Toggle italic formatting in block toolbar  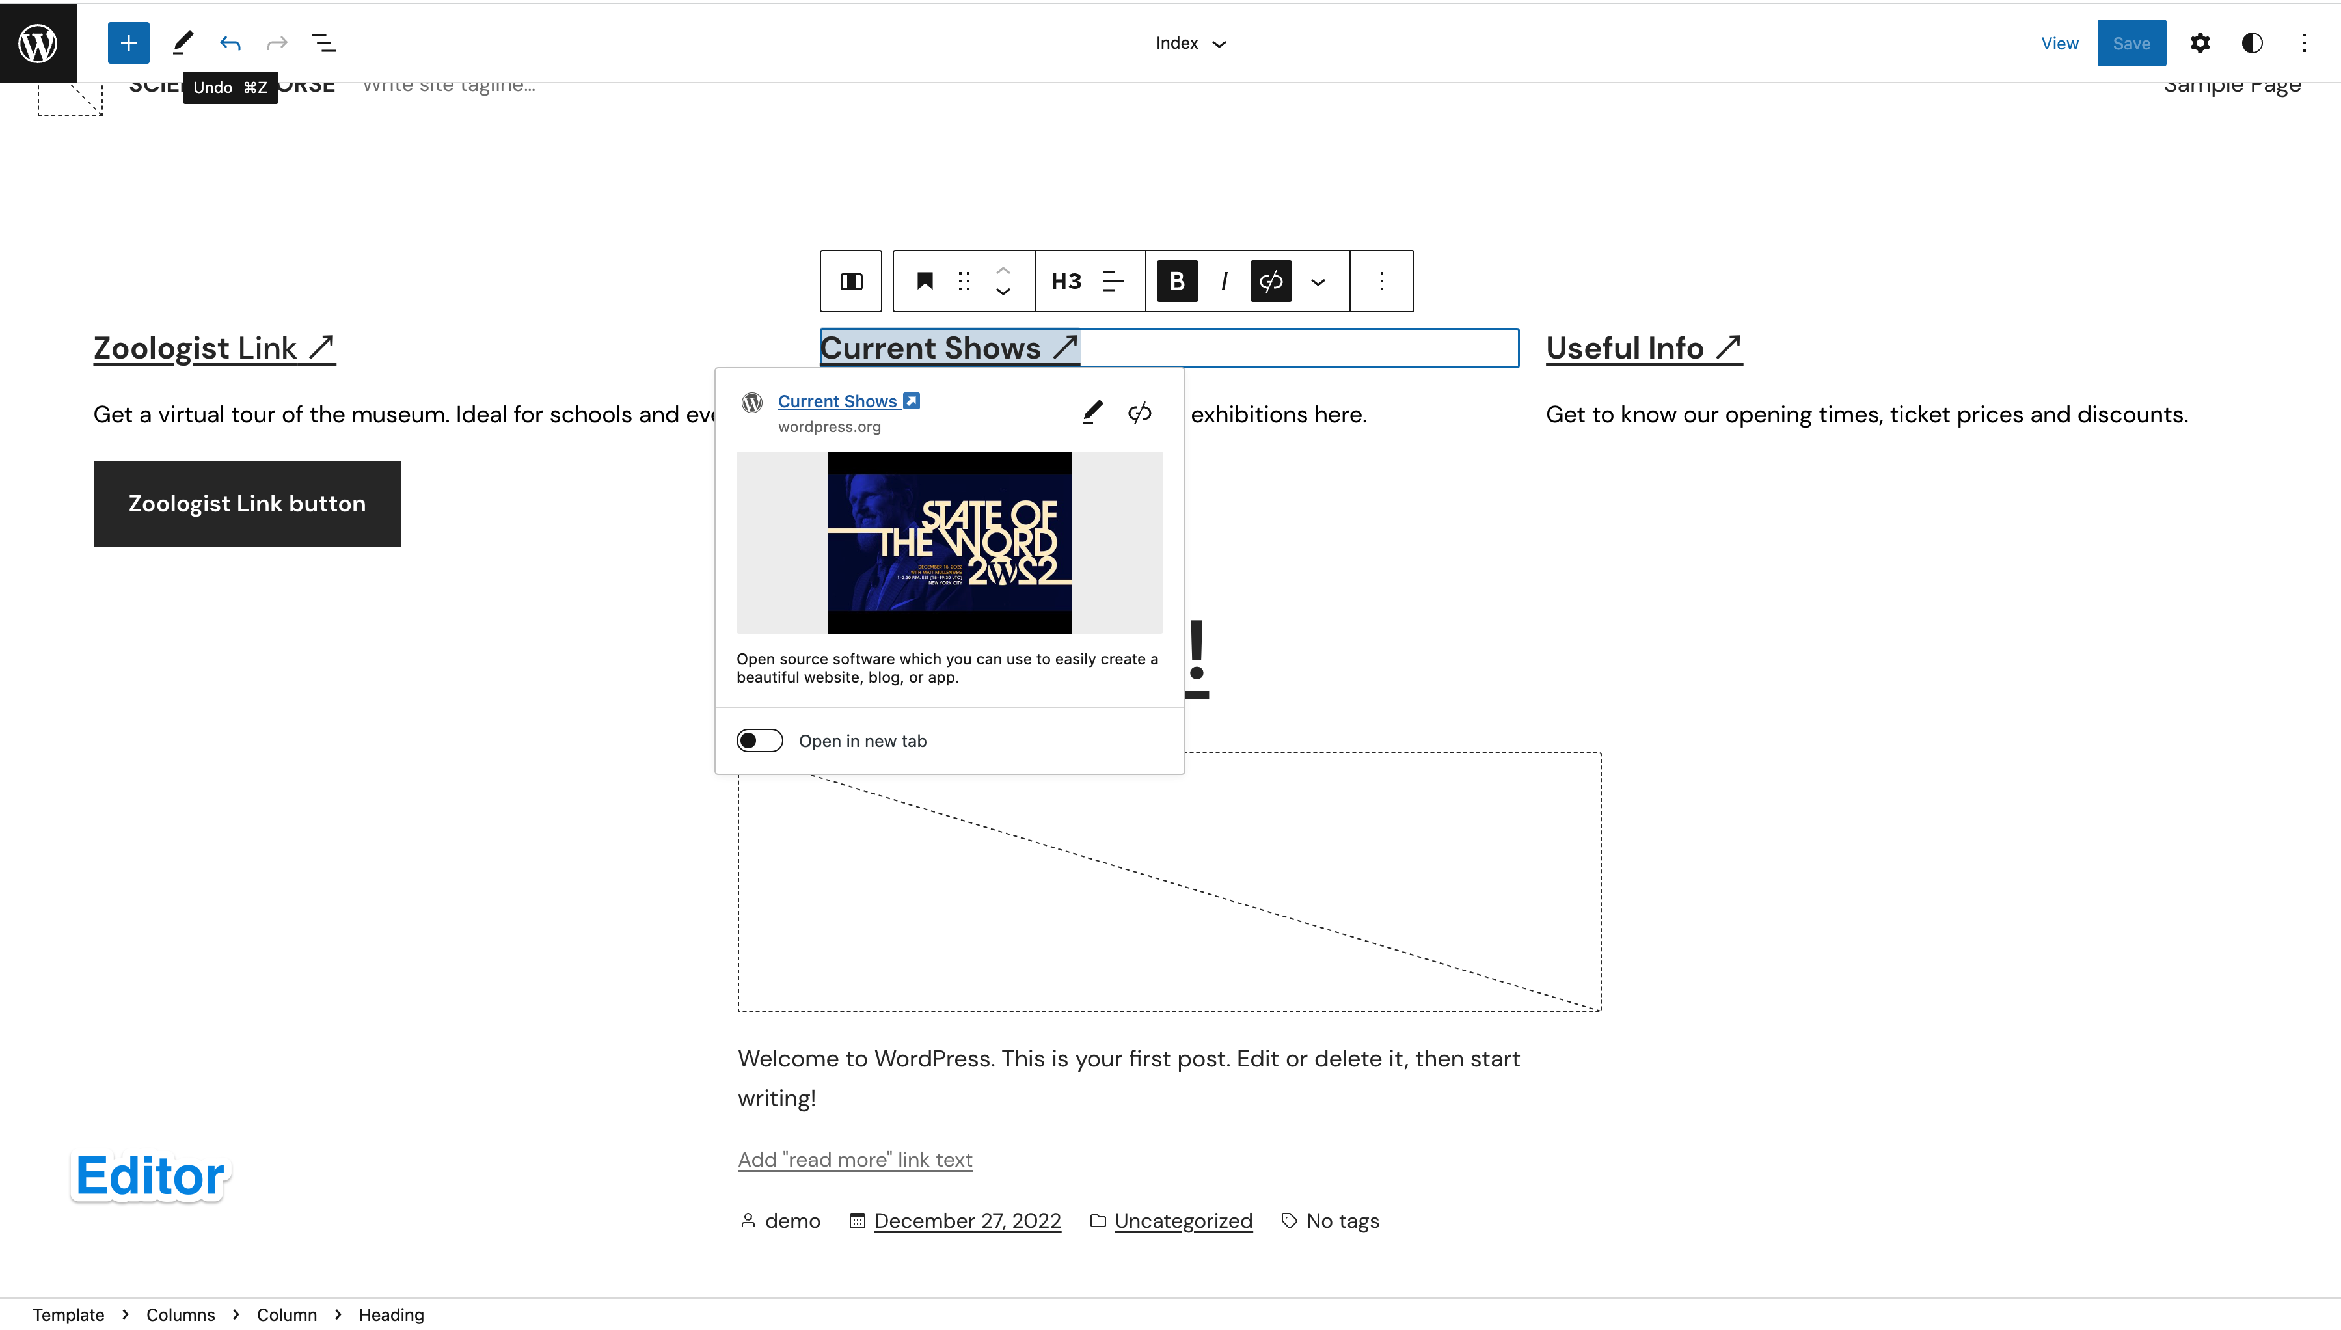(1224, 281)
